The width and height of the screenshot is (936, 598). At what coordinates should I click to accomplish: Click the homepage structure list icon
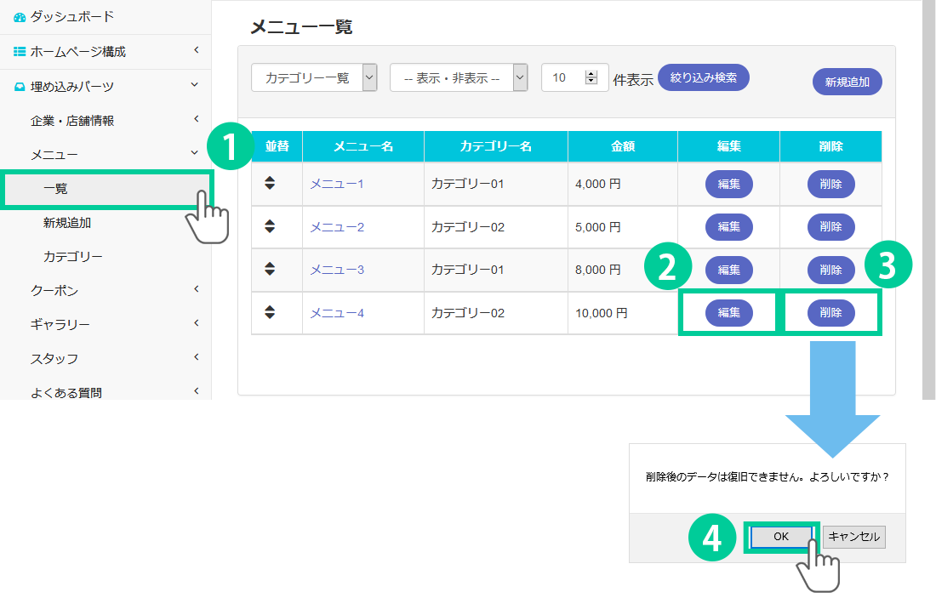pos(20,52)
